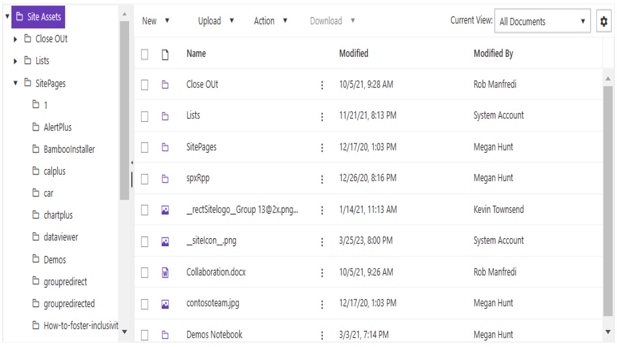The width and height of the screenshot is (617, 347).
Task: Open the three-dot menu for SitePages row
Action: [x=322, y=148]
